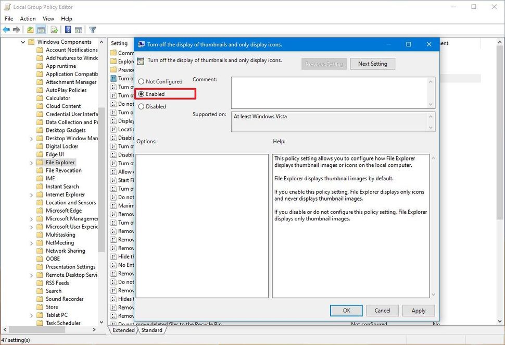Click the Export List icon

click(55, 30)
